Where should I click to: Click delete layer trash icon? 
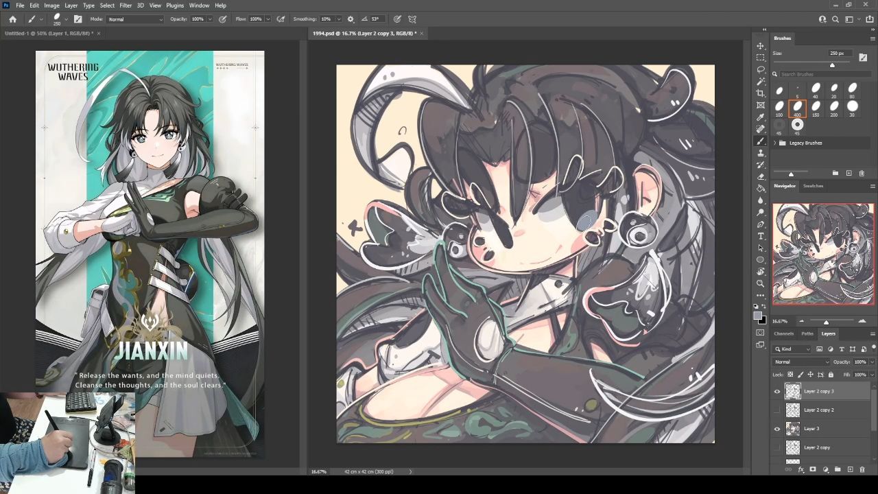[x=862, y=469]
